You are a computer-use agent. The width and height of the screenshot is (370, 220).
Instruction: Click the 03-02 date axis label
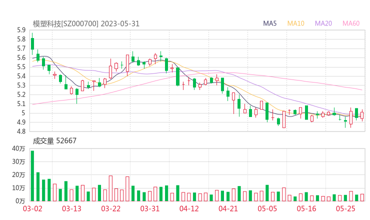(x=32, y=208)
